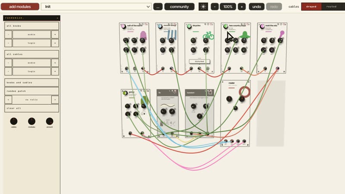The height and width of the screenshot is (194, 345).
Task: Collapse the randomize panel
Action: coord(57,18)
